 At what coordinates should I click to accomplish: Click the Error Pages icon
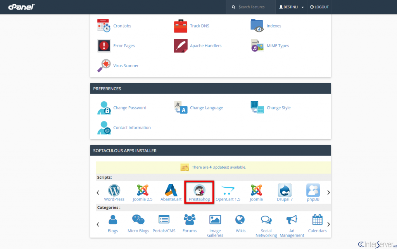tap(104, 46)
